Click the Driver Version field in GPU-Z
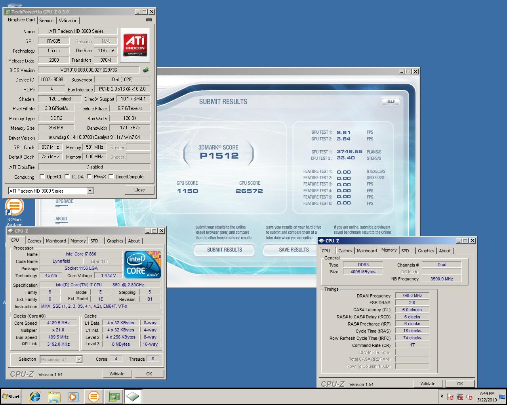 pos(94,138)
